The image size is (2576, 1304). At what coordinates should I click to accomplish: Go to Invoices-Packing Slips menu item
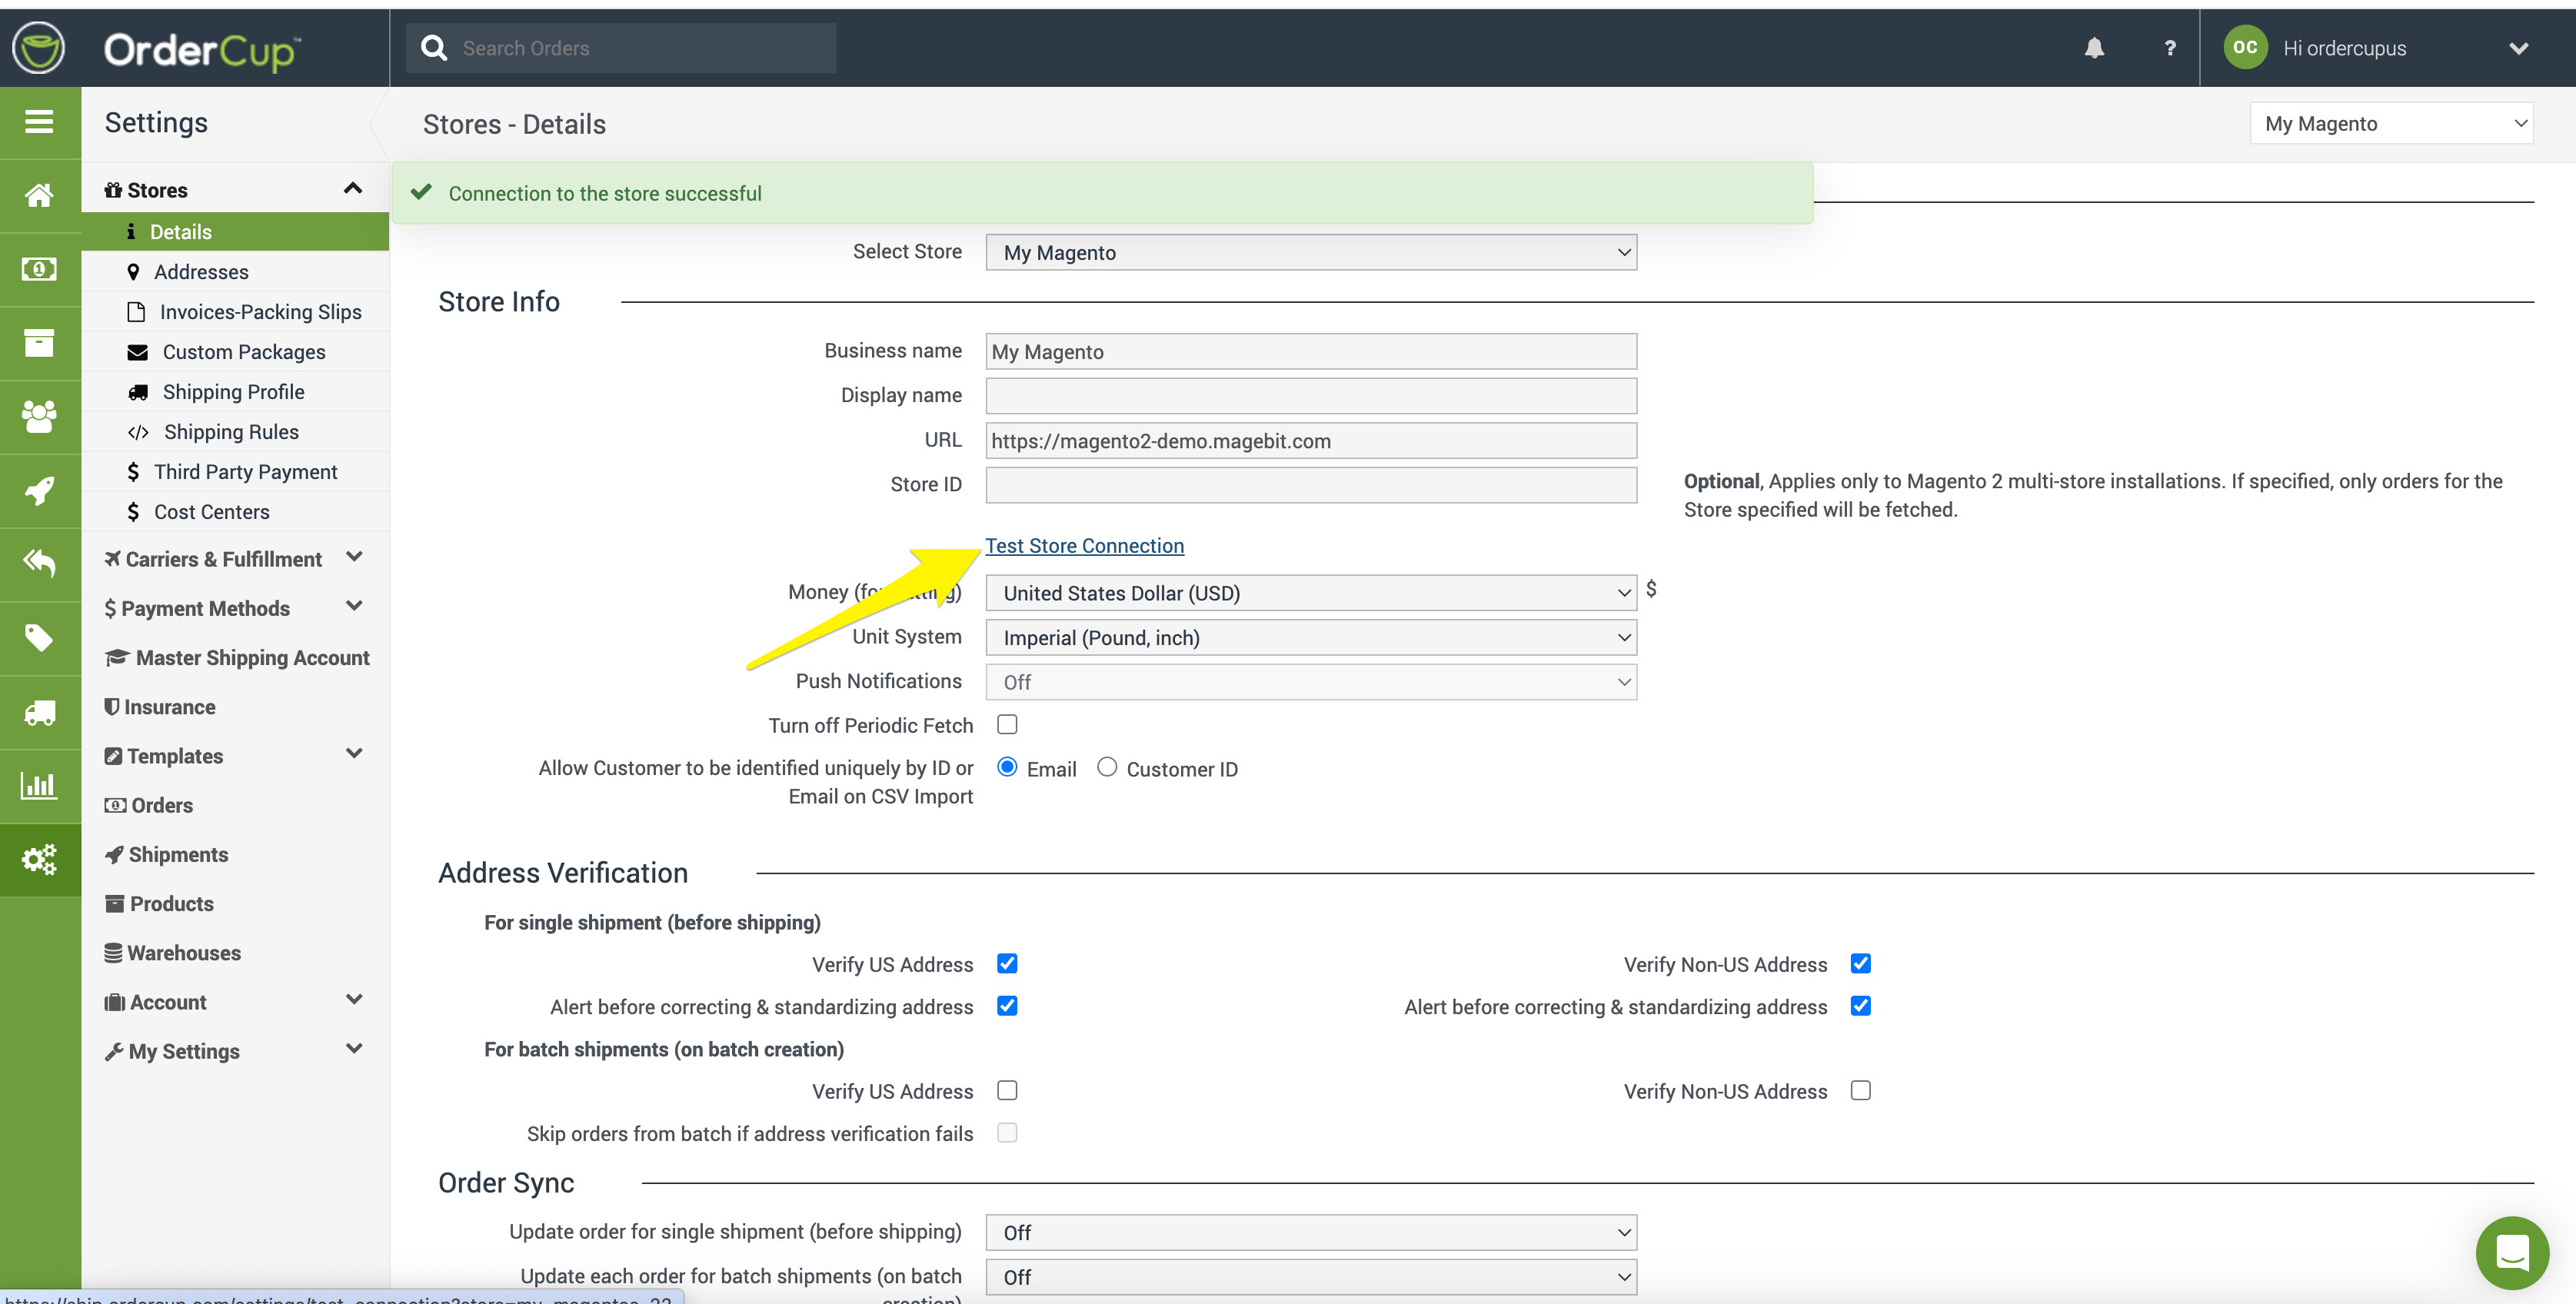click(260, 312)
